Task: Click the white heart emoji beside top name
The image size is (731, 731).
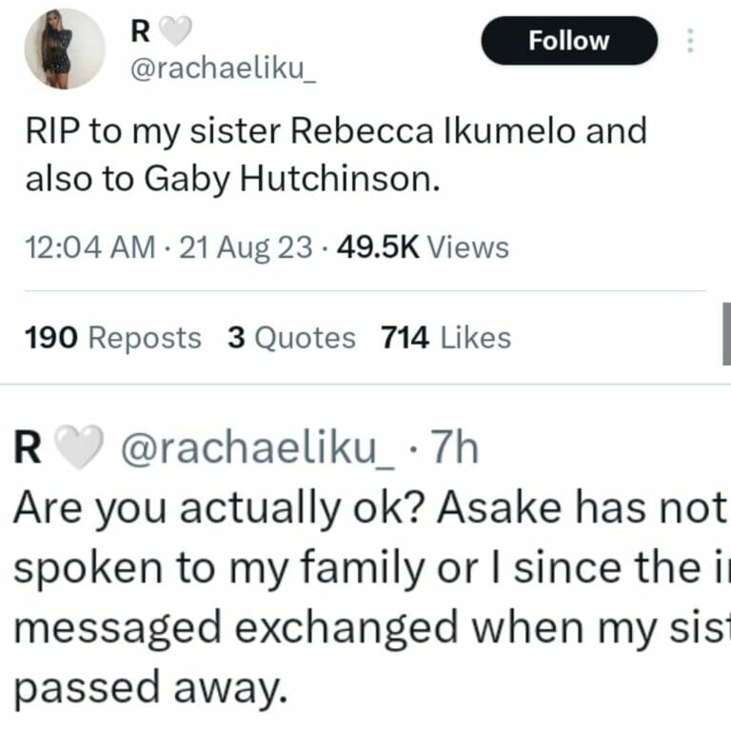Action: 173,30
